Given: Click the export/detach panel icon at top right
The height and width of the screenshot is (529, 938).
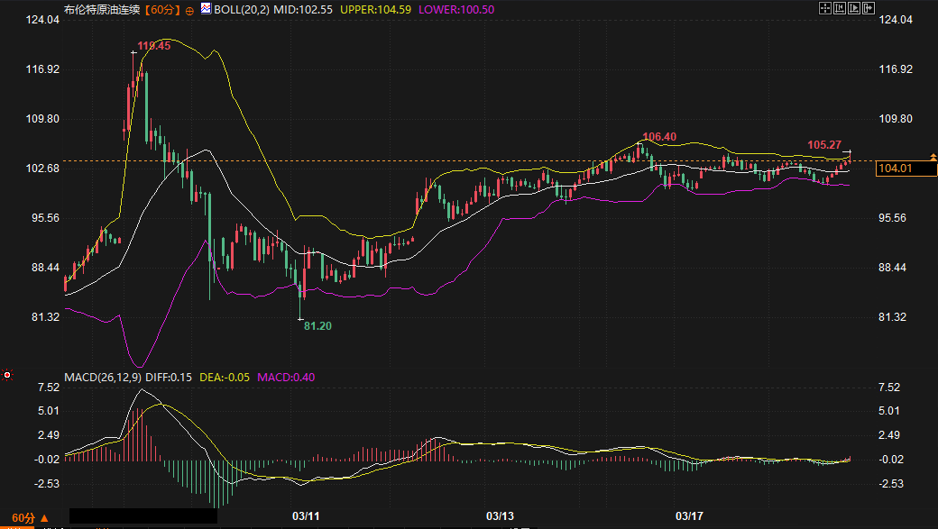Looking at the screenshot, I should click(x=868, y=8).
